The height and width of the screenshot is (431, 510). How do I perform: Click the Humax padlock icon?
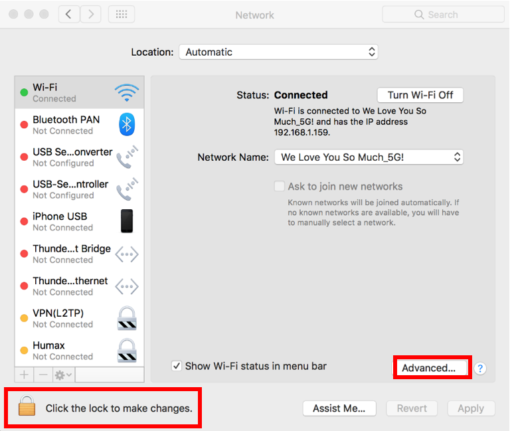click(127, 351)
